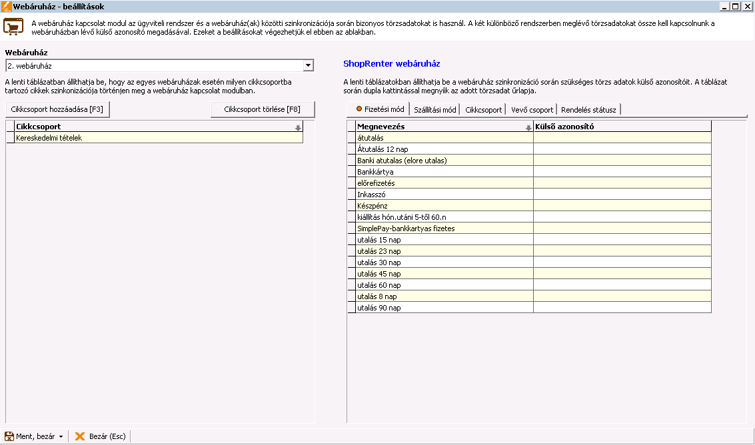Switch to the Fizetési mód tab
Viewport: 755px width, 445px height.
pyautogui.click(x=379, y=109)
